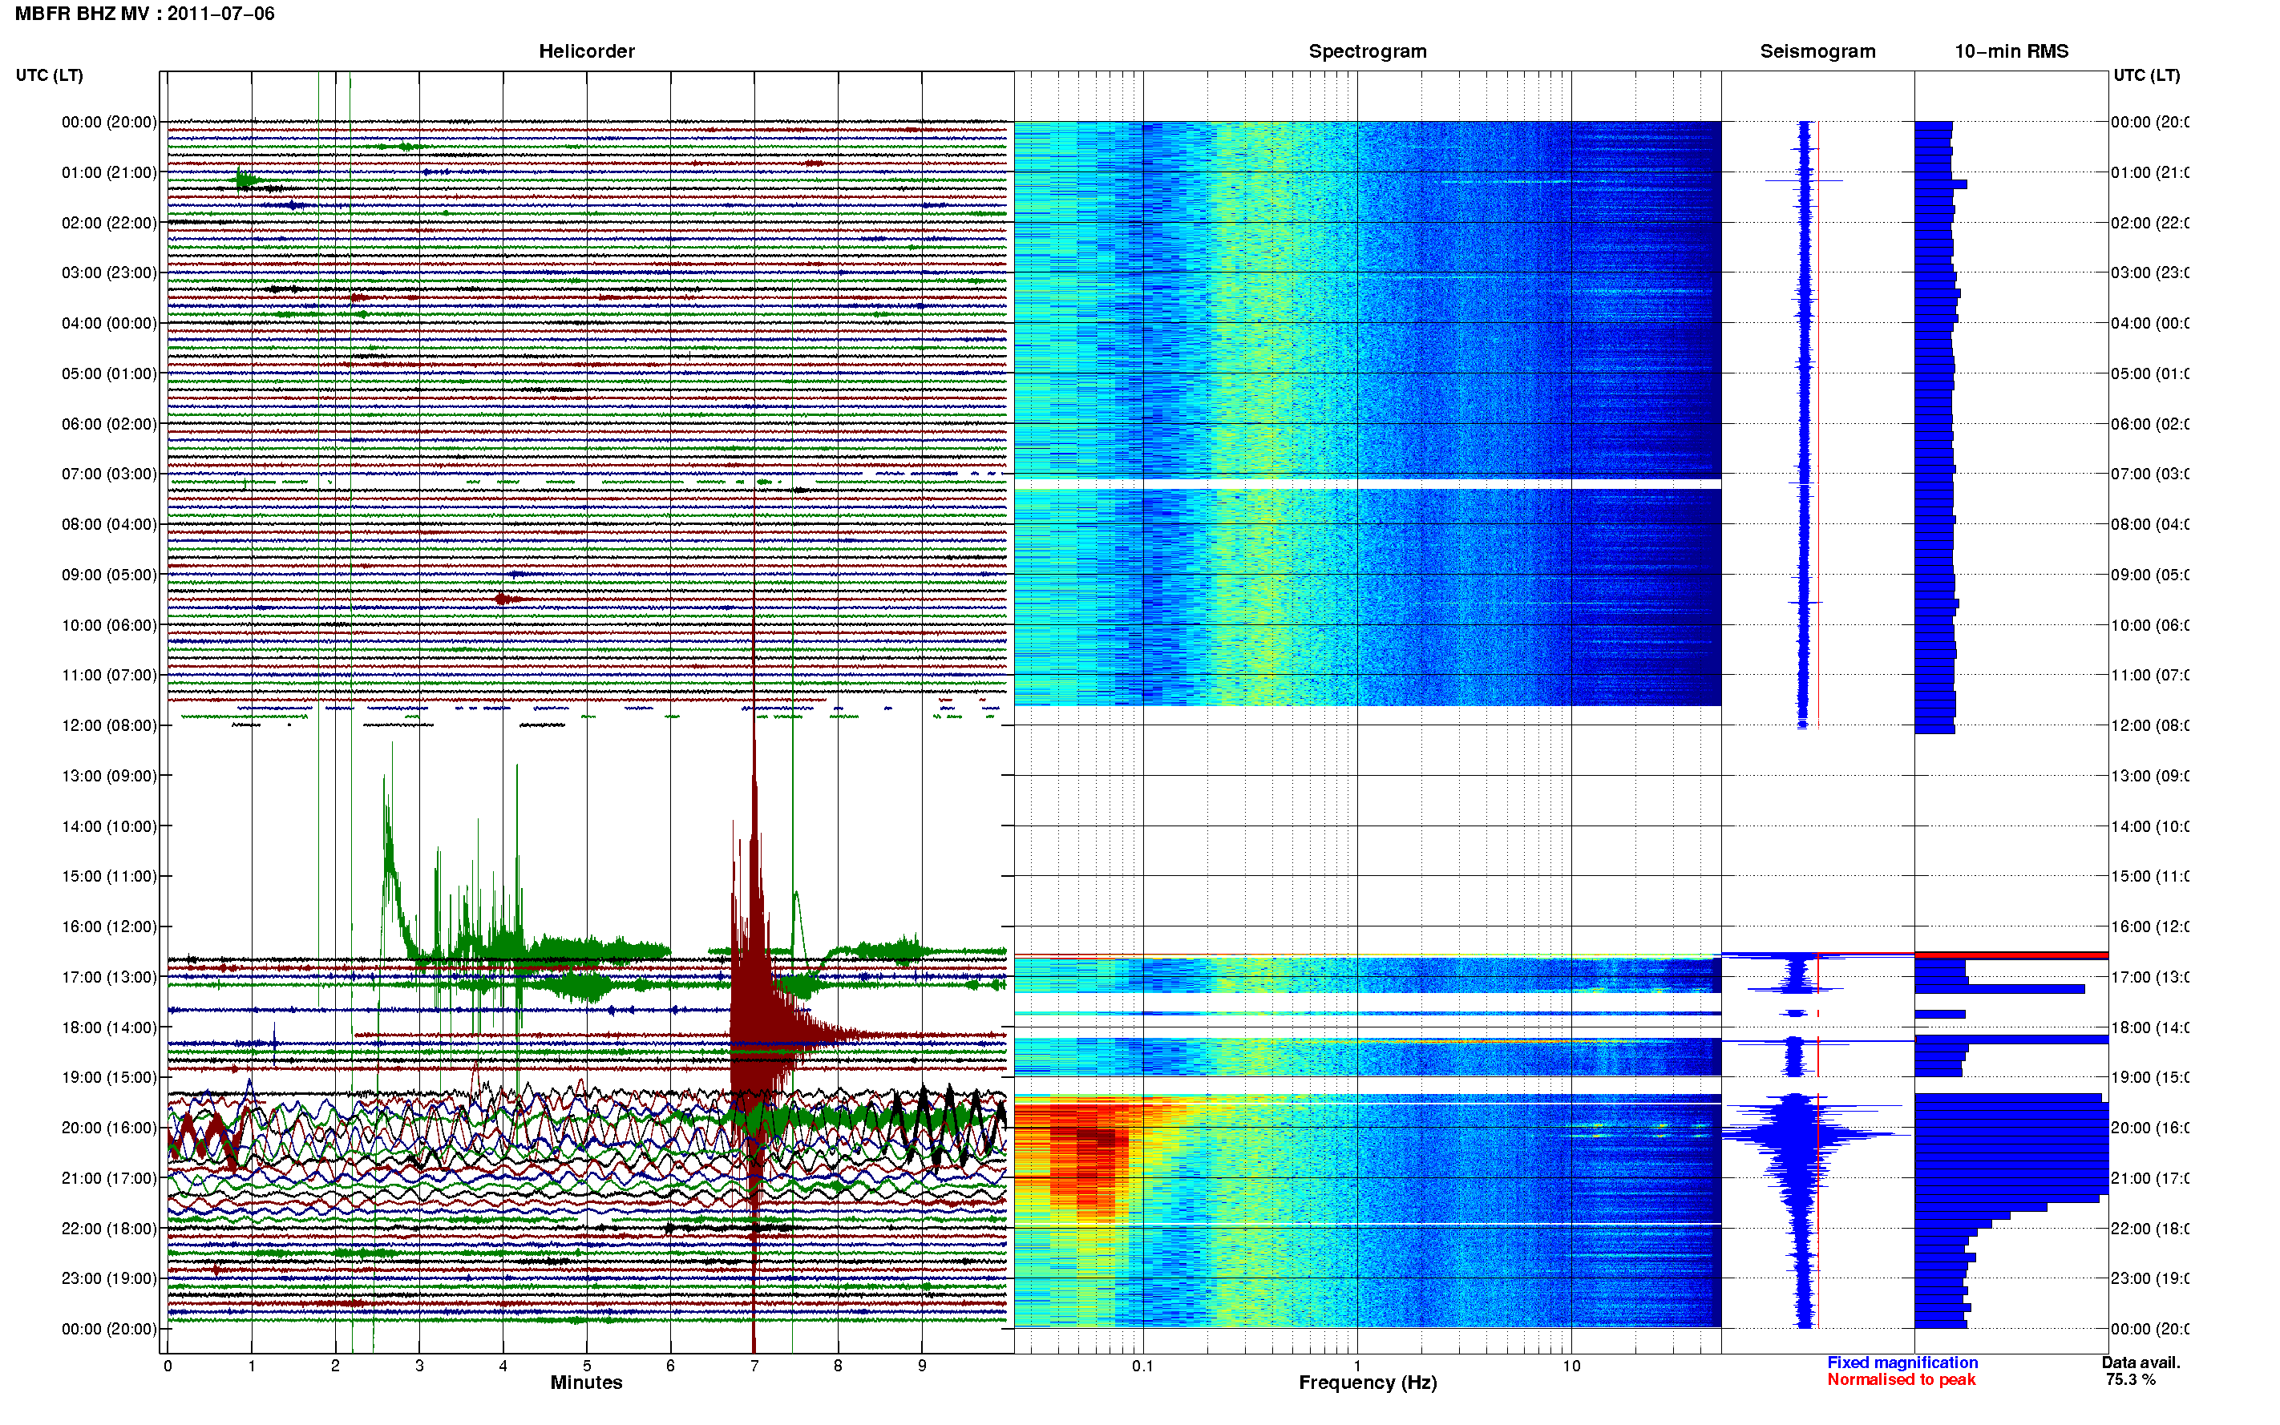Click the '0.1' frequency tick label

[1142, 1366]
